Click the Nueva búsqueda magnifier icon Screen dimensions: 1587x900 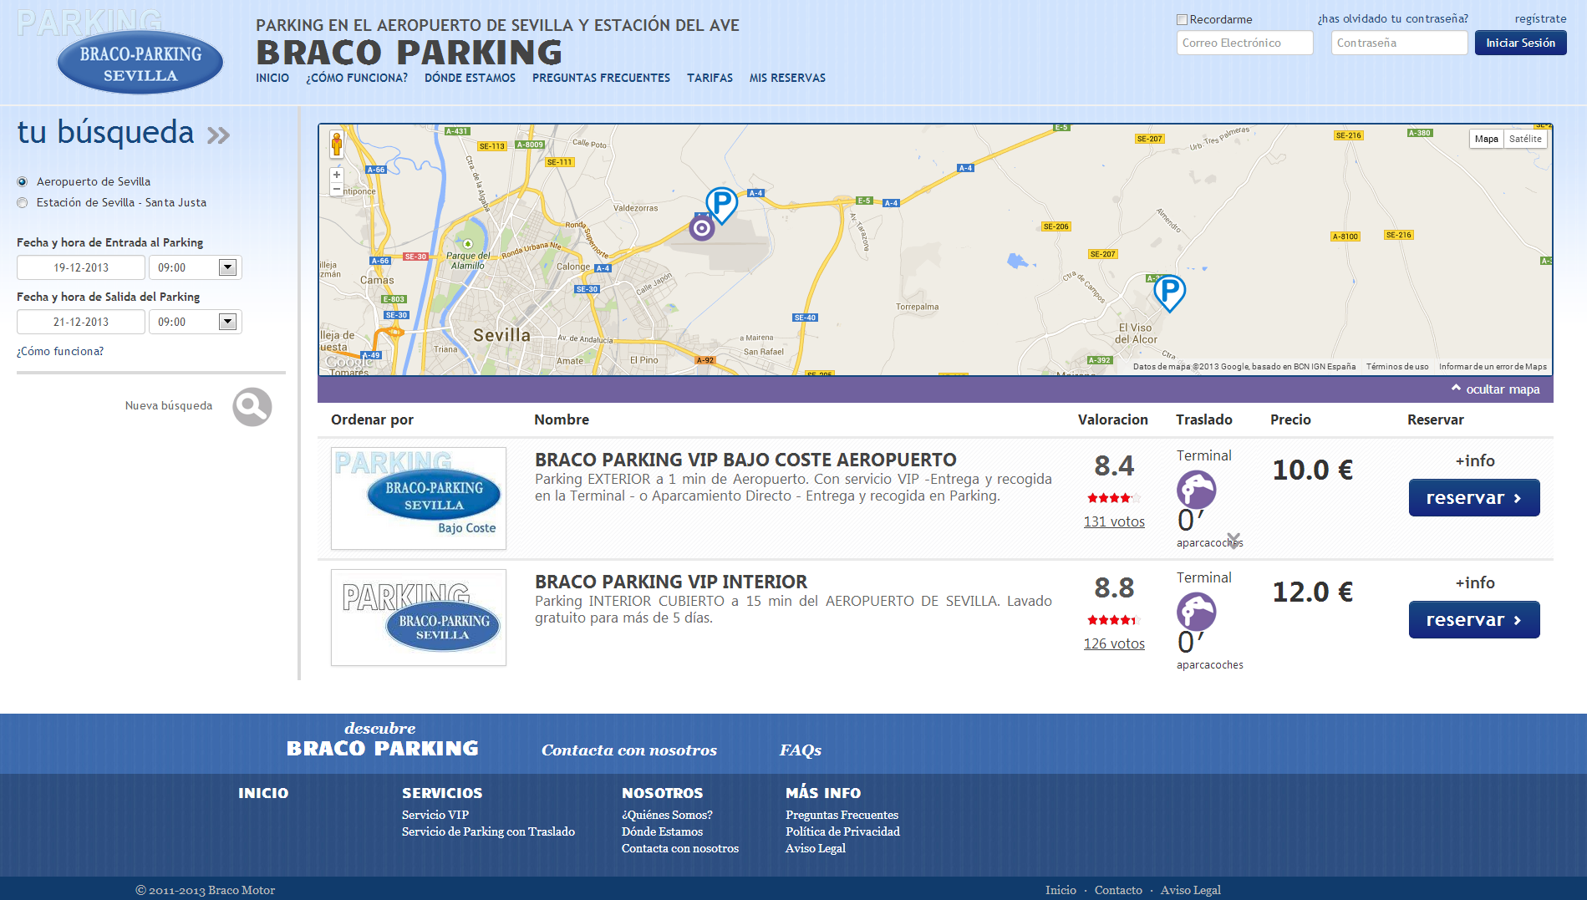pyautogui.click(x=252, y=406)
